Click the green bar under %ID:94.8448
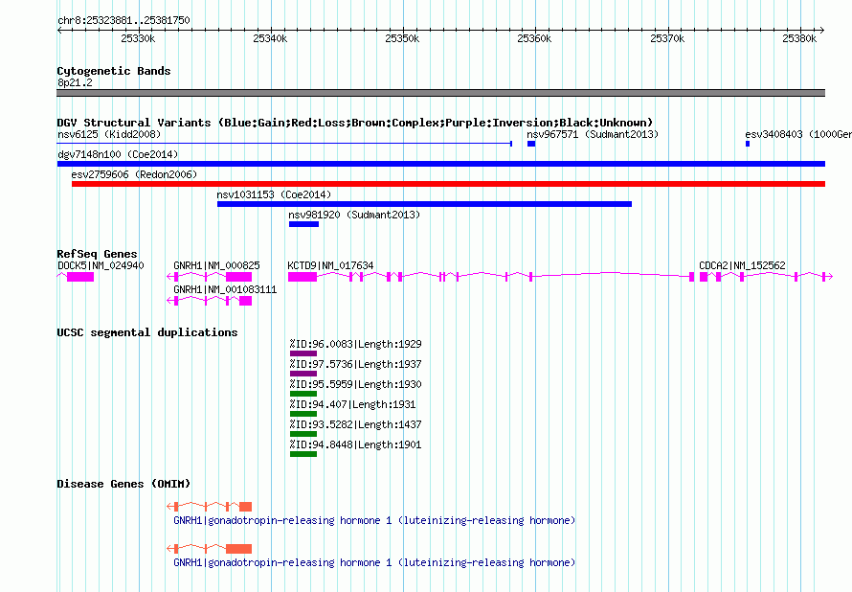The image size is (852, 592). 303,454
